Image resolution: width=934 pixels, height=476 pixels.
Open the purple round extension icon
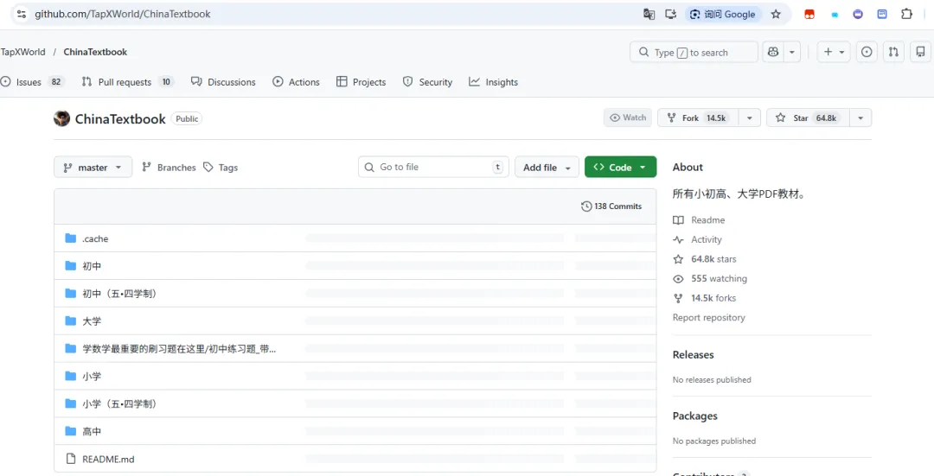pyautogui.click(x=858, y=15)
